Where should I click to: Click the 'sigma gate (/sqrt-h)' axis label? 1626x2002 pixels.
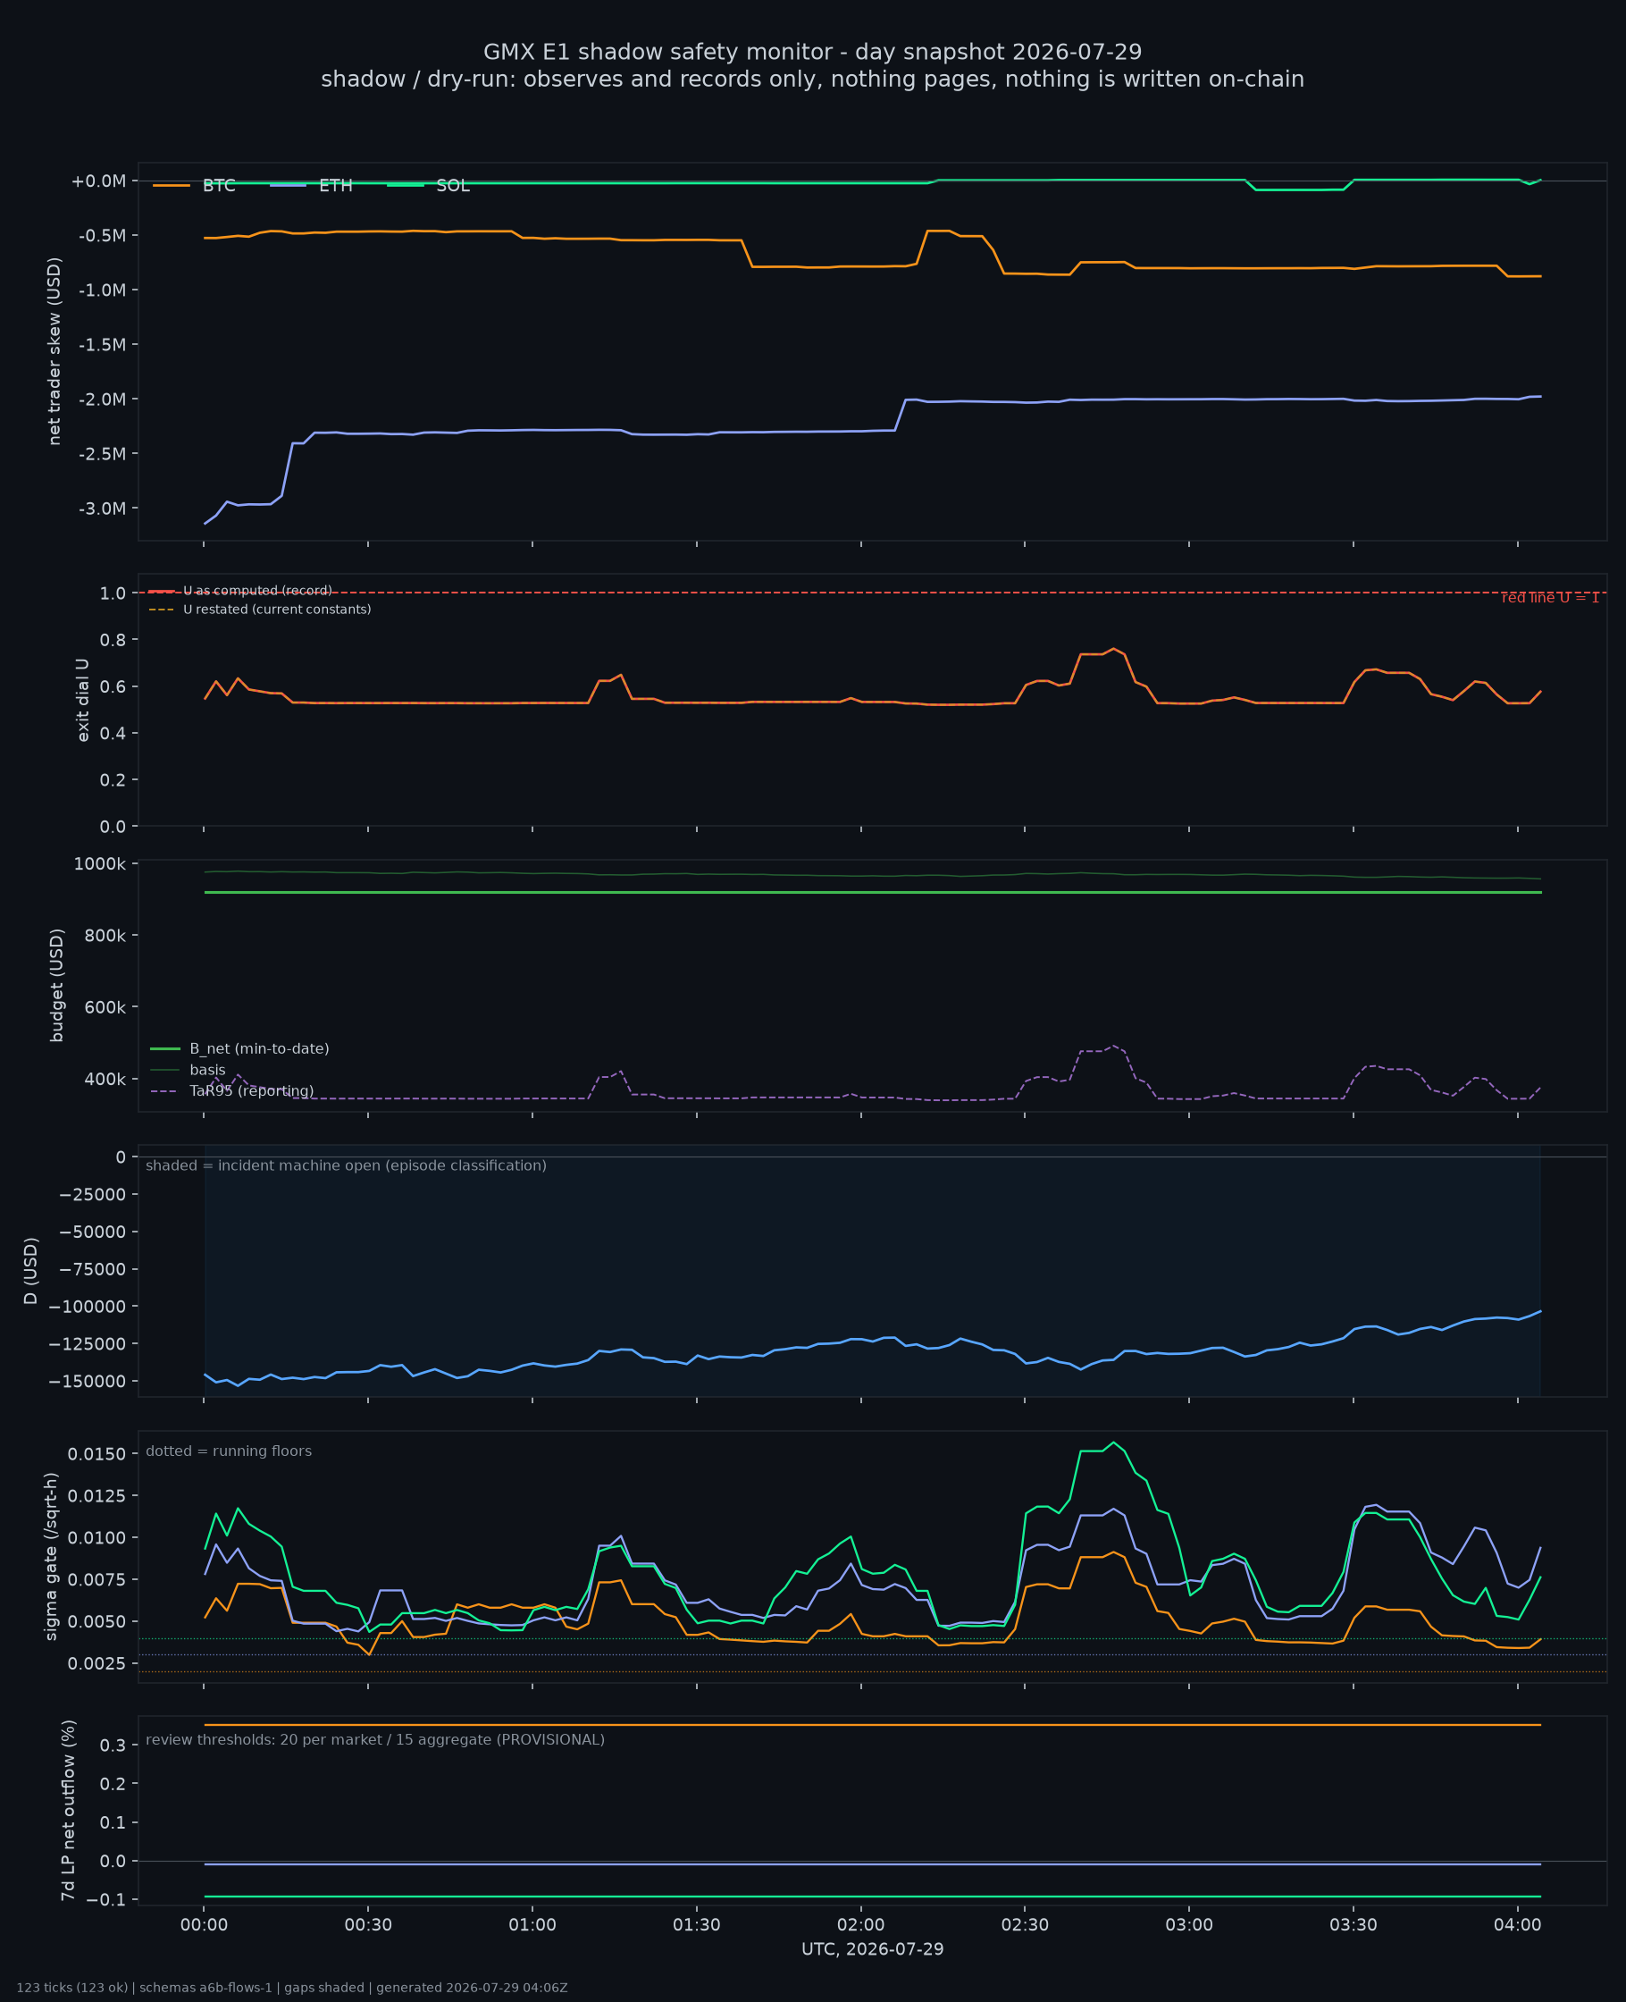[x=52, y=1556]
